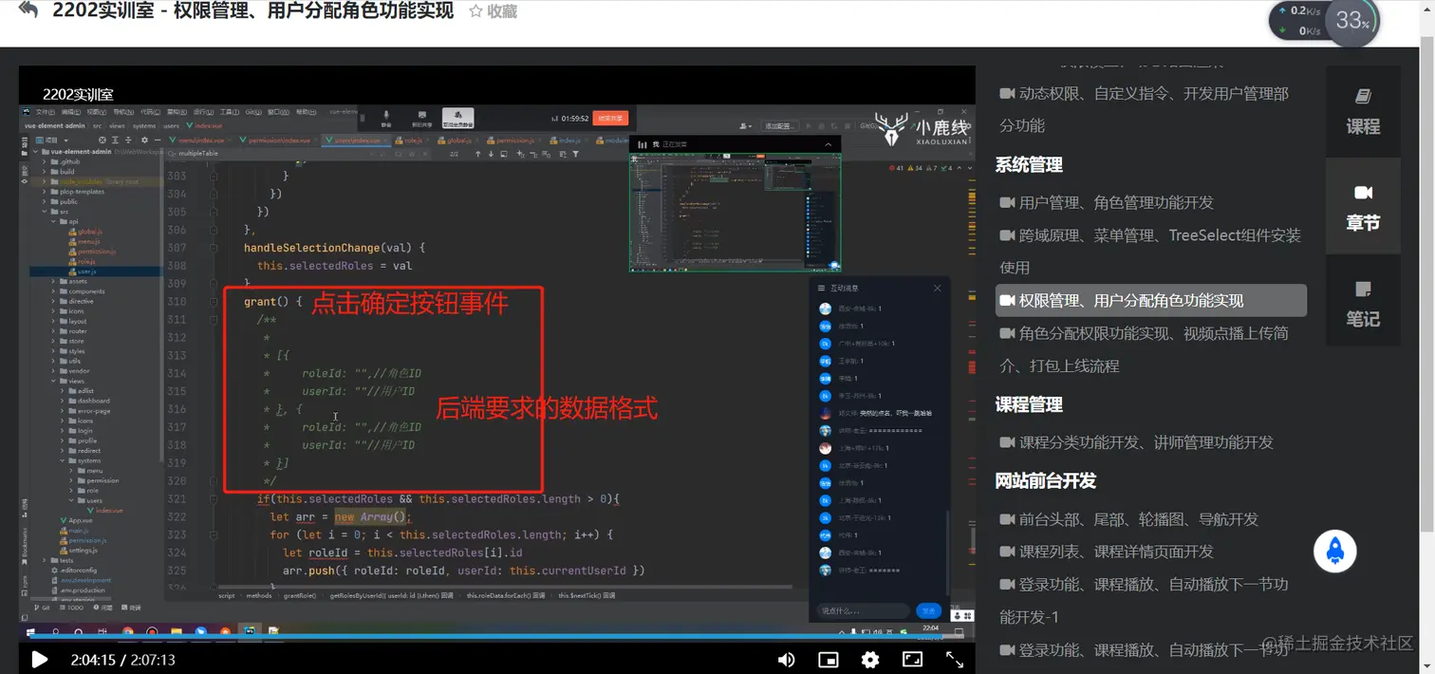Enable picture-in-picture mode
This screenshot has width=1435, height=674.
pyautogui.click(x=828, y=659)
